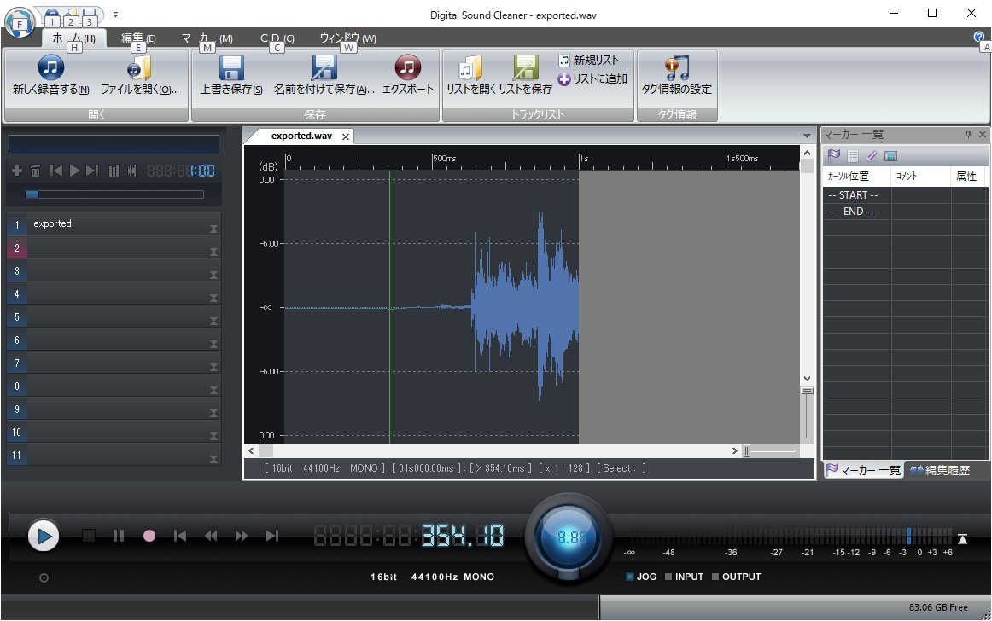The image size is (992, 621).
Task: Select the exported track in row 1
Action: pos(114,223)
